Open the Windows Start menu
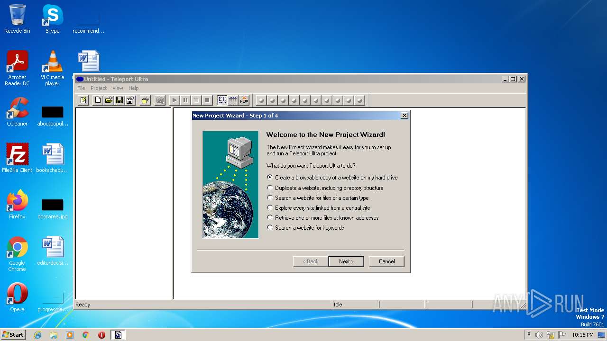Image resolution: width=607 pixels, height=341 pixels. pyautogui.click(x=13, y=334)
